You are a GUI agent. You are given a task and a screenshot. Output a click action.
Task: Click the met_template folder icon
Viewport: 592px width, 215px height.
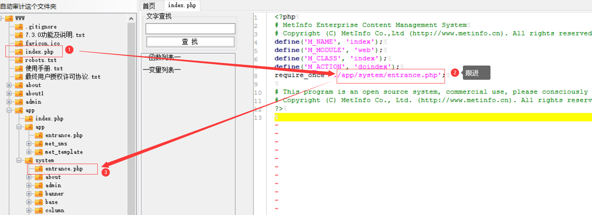[x=39, y=152]
